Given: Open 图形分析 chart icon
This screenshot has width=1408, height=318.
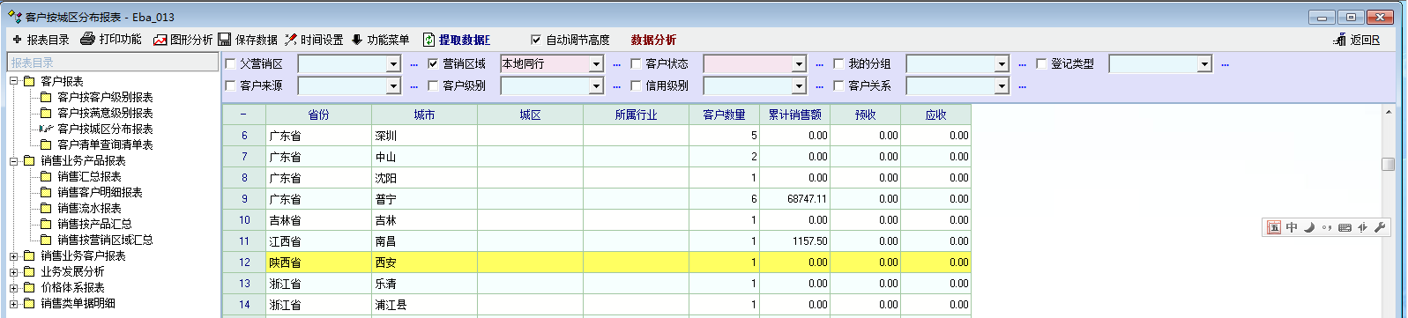Looking at the screenshot, I should (x=160, y=40).
